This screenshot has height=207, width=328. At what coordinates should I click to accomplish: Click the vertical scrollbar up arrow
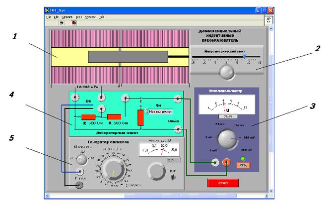click(271, 28)
